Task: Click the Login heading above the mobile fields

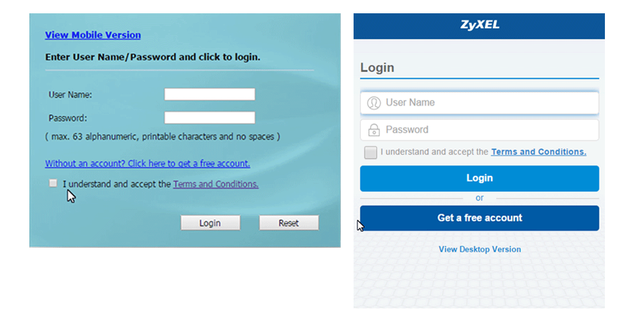Action: point(377,68)
